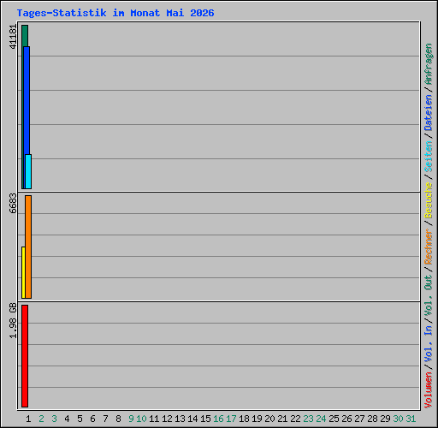Click the Rechner legend label
Screen dimensions: 438x428
click(429, 247)
